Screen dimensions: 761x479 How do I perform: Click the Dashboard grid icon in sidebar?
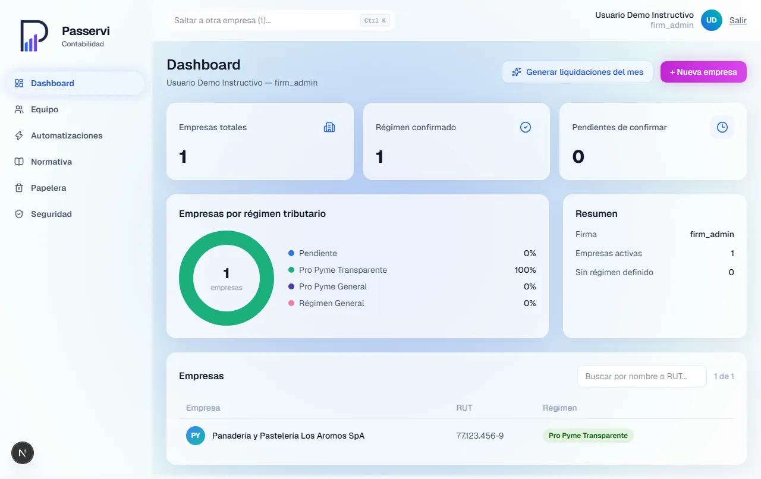point(19,83)
